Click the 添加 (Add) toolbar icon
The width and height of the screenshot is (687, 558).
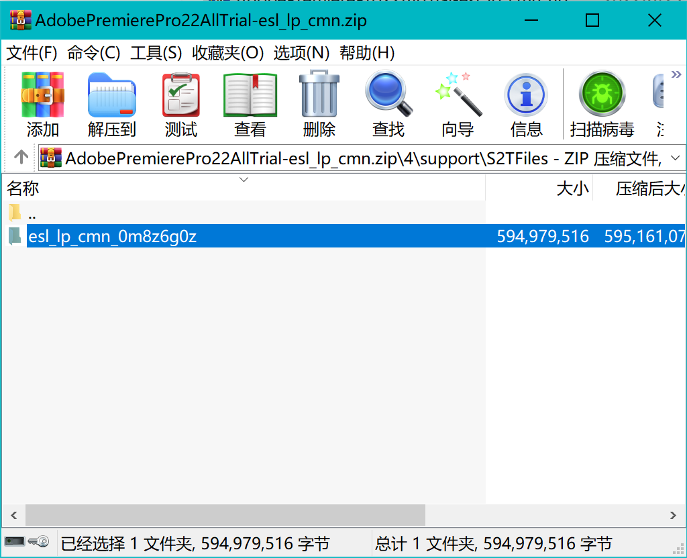42,101
